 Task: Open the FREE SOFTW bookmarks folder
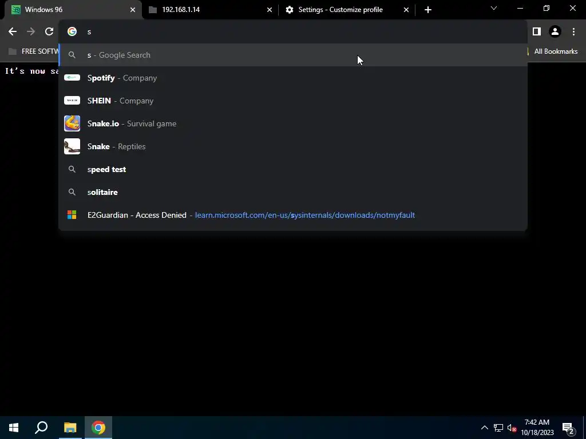(x=33, y=51)
